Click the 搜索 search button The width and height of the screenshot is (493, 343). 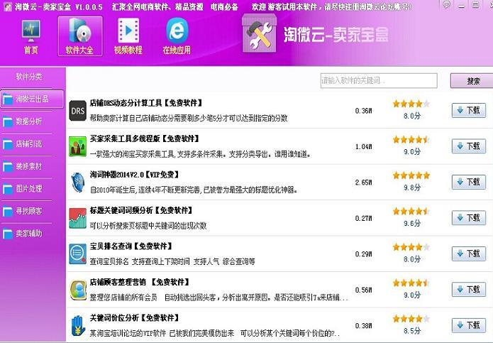click(472, 81)
